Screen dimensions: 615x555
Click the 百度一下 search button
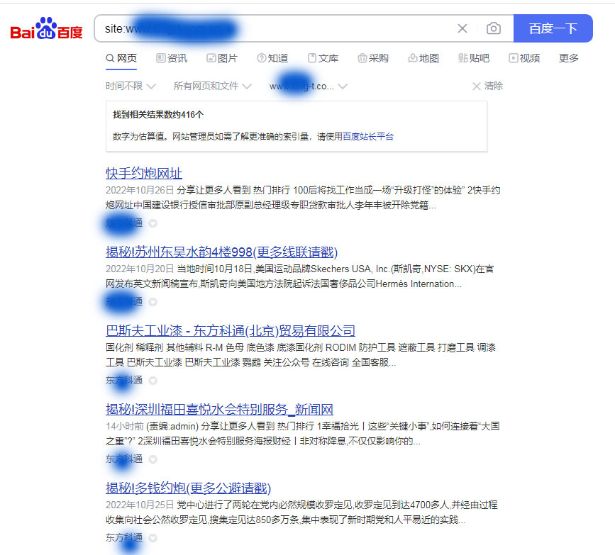(x=553, y=28)
